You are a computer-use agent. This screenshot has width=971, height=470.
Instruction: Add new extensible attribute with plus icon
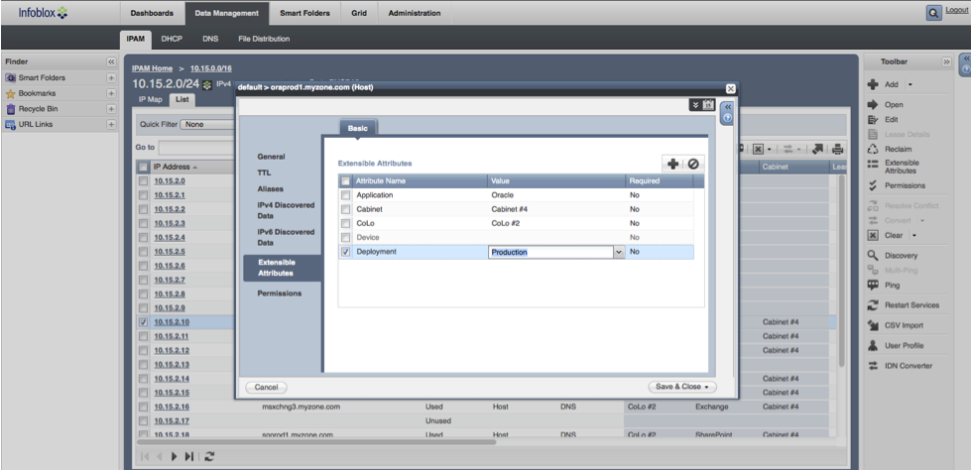[673, 164]
